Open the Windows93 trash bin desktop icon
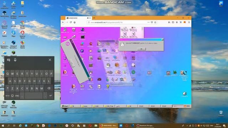The image size is (228, 128). click(x=74, y=30)
